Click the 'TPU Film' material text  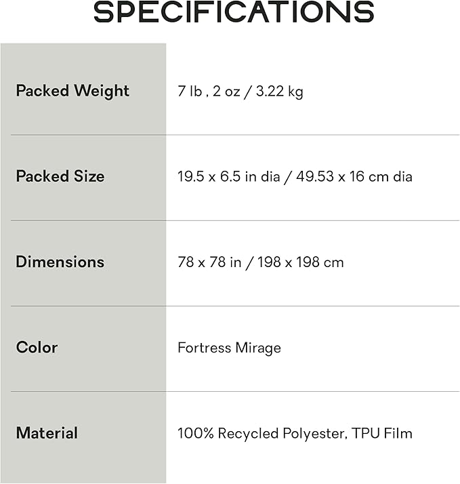(382, 433)
